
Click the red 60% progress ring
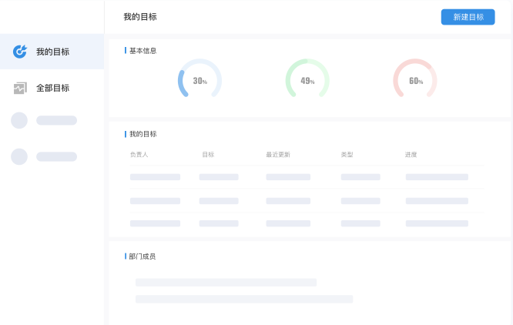(x=415, y=80)
